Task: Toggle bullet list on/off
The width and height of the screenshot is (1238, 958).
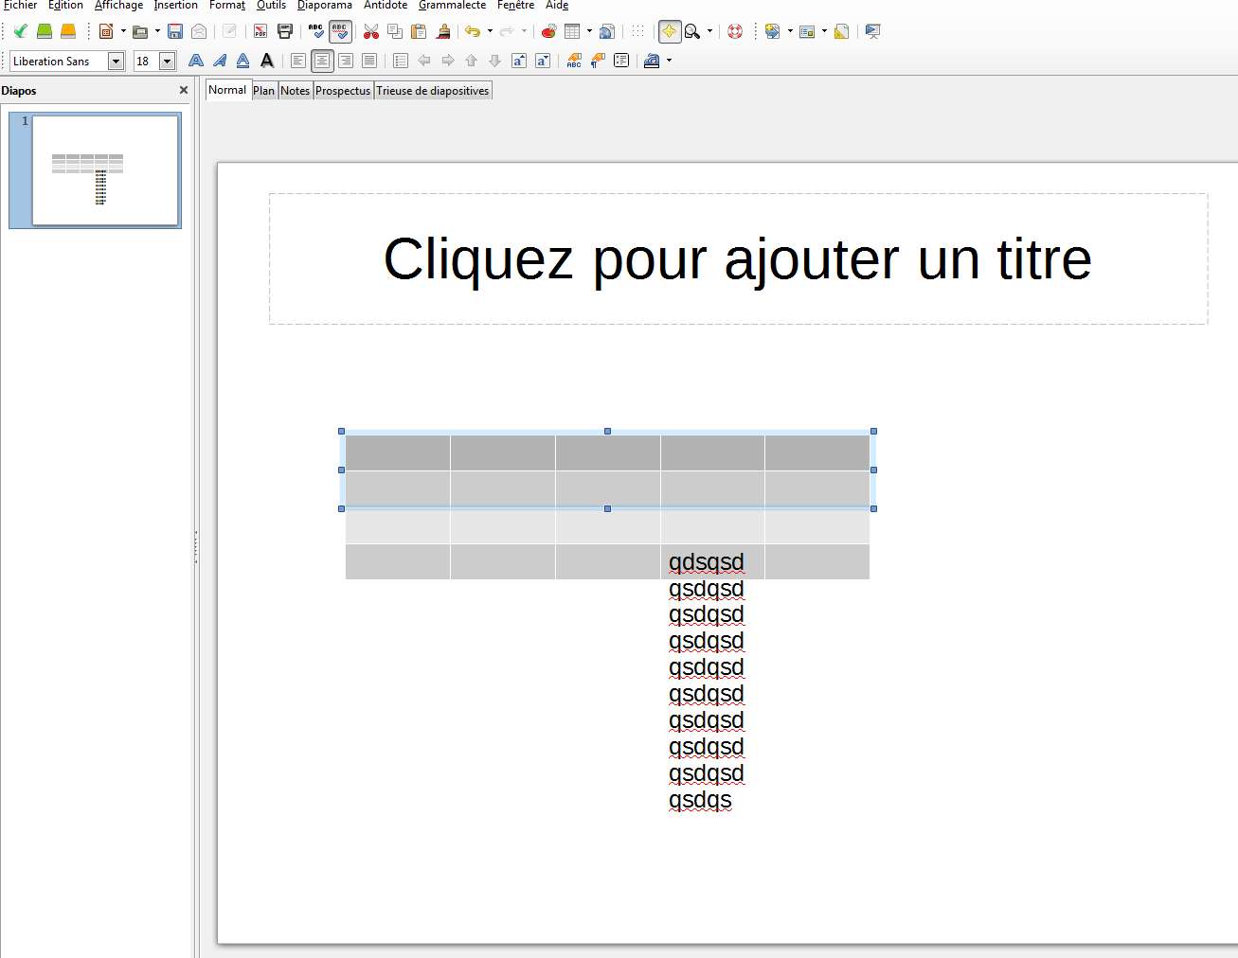Action: pos(401,61)
